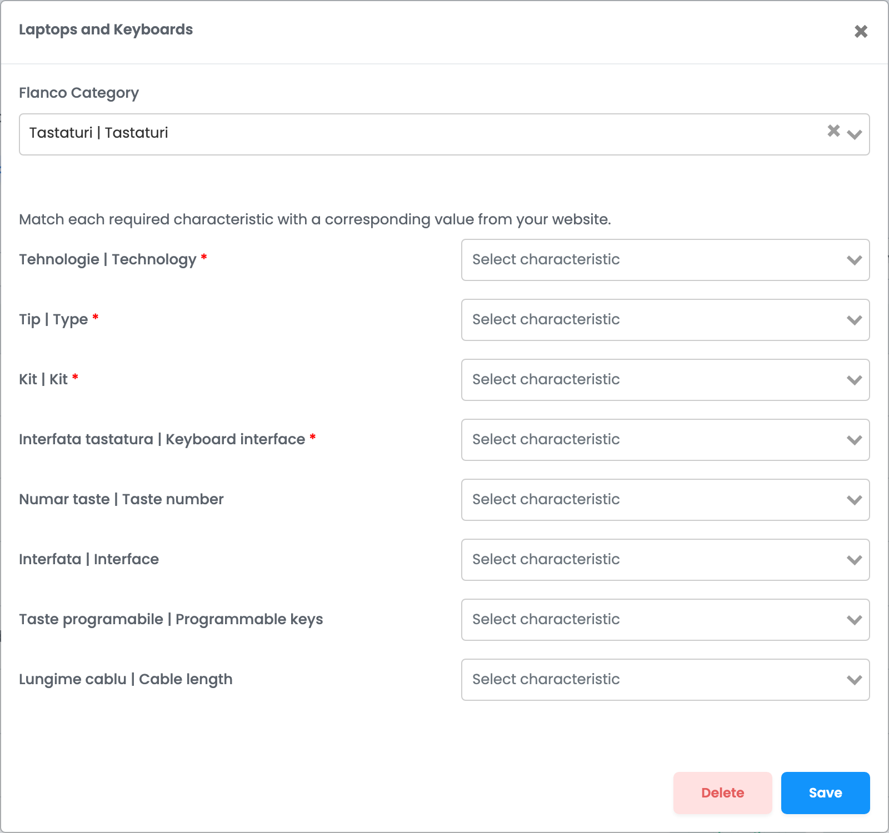
Task: Open the Interfata | Interface characteristic dropdown
Action: (x=665, y=560)
